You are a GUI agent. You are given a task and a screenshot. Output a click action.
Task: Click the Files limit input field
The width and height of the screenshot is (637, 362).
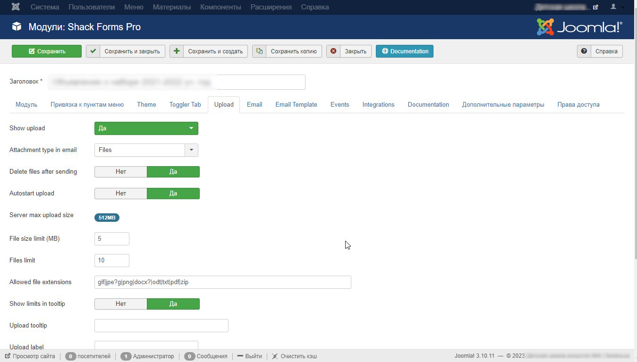(x=112, y=261)
